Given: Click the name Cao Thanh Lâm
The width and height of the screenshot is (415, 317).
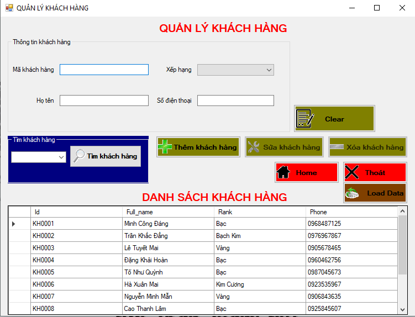Looking at the screenshot, I should (x=145, y=309).
